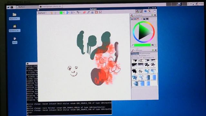Click the redo arrow in MyPaint toolbar
Image resolution: width=206 pixels, height=116 pixels.
56,13
